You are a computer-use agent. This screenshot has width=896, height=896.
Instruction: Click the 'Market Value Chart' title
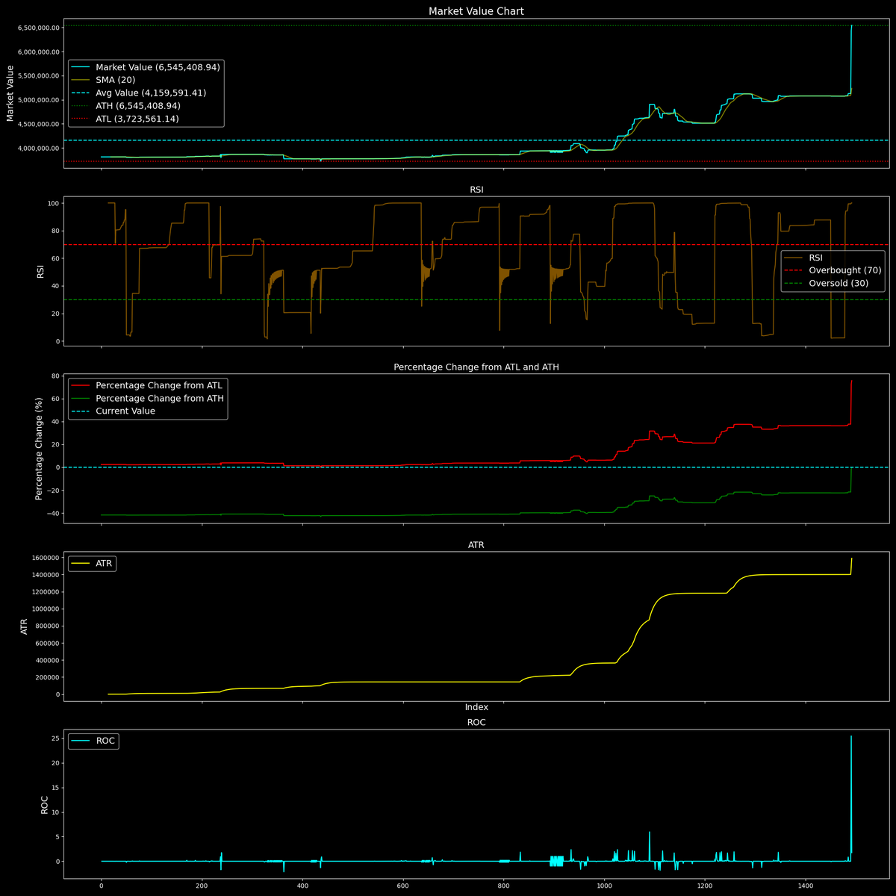[x=476, y=11]
